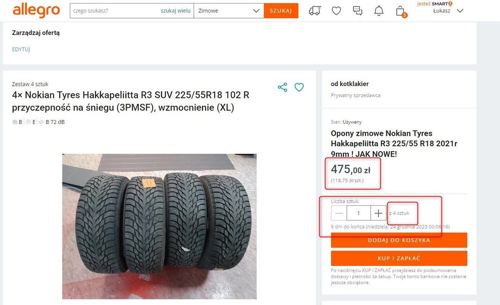Image resolution: width=500 pixels, height=305 pixels.
Task: Open the EDYTUJ offer link
Action: [x=21, y=49]
